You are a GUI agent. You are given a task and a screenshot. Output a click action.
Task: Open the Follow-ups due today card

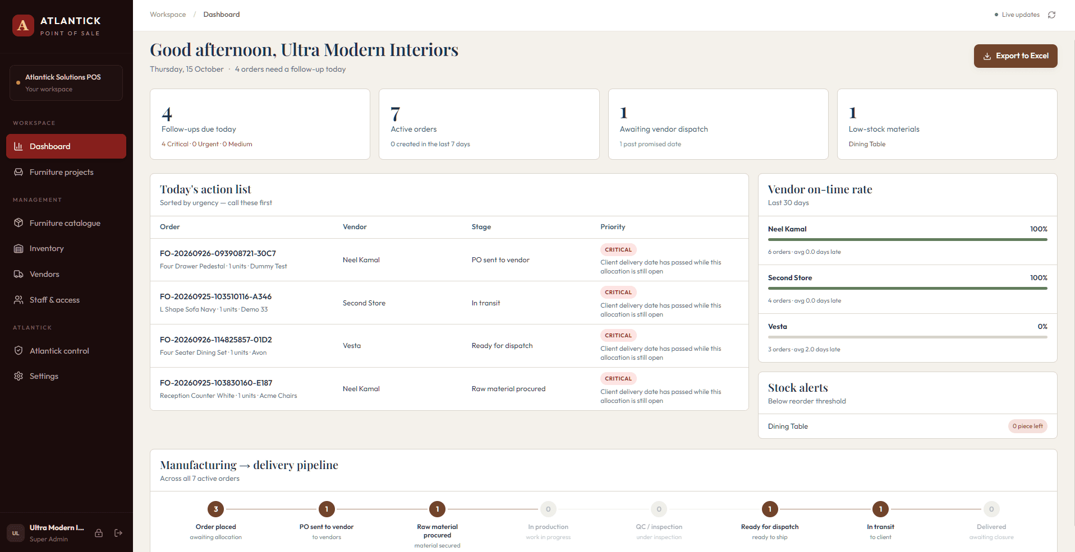point(260,124)
